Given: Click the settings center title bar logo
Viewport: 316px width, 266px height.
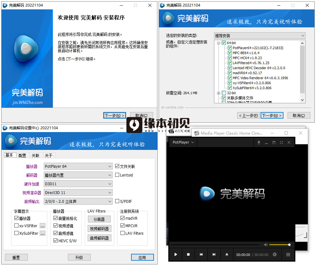Looking at the screenshot, I should tap(5, 128).
